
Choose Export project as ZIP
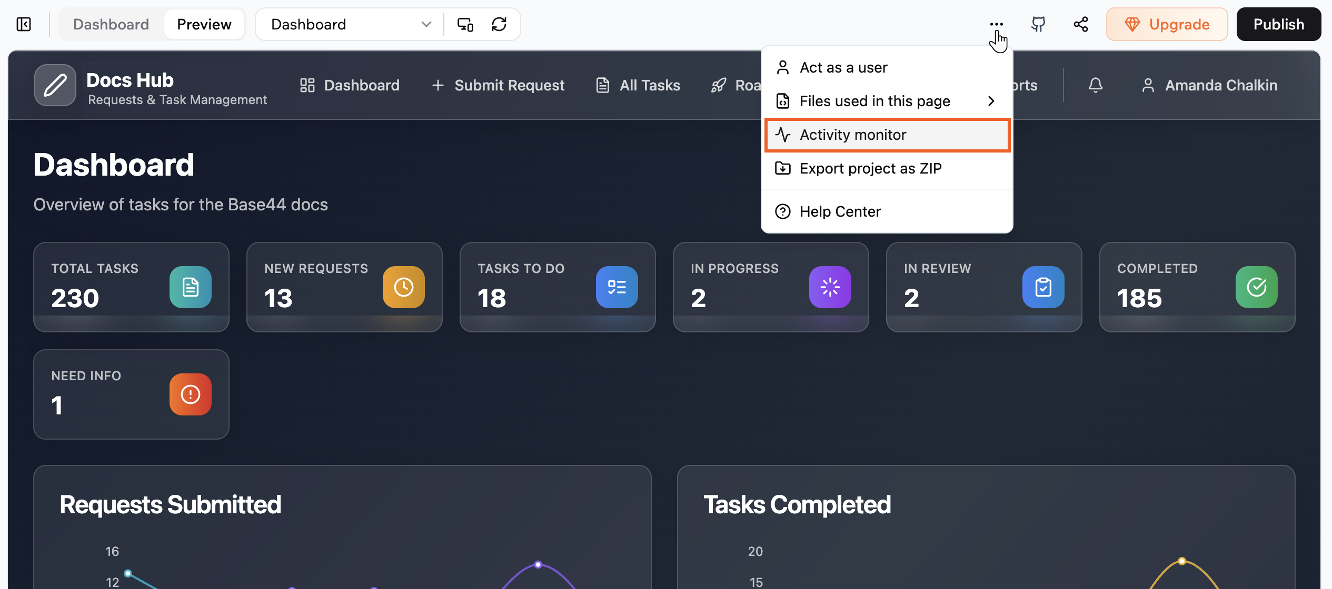pyautogui.click(x=871, y=168)
